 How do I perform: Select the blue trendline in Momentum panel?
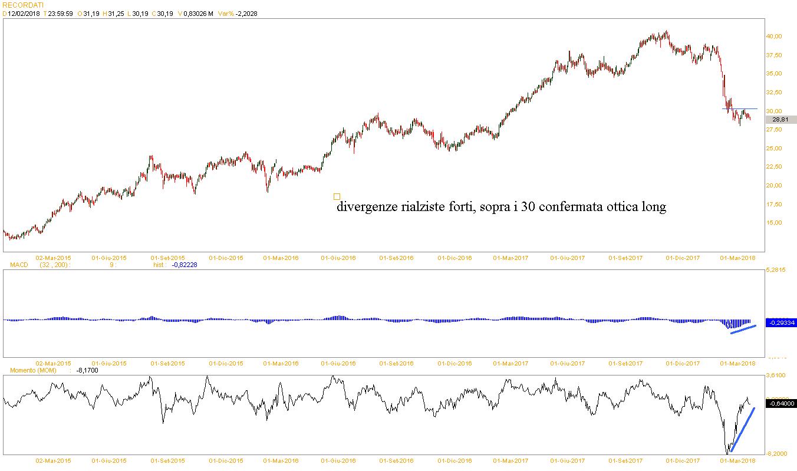743,429
